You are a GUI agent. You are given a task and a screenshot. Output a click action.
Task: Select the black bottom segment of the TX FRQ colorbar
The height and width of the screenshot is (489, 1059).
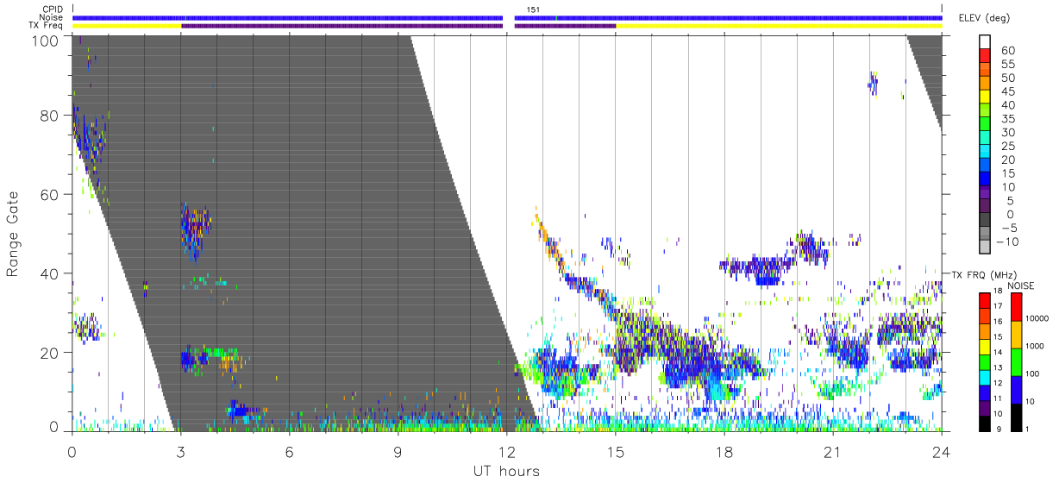pyautogui.click(x=984, y=423)
